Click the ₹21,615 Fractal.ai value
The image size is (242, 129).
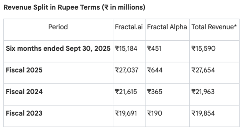click(x=126, y=92)
